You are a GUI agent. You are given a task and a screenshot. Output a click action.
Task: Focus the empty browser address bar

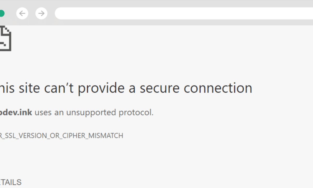(184, 13)
